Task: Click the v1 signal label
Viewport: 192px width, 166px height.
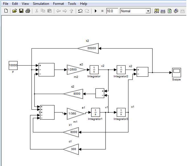Action: pos(107,107)
